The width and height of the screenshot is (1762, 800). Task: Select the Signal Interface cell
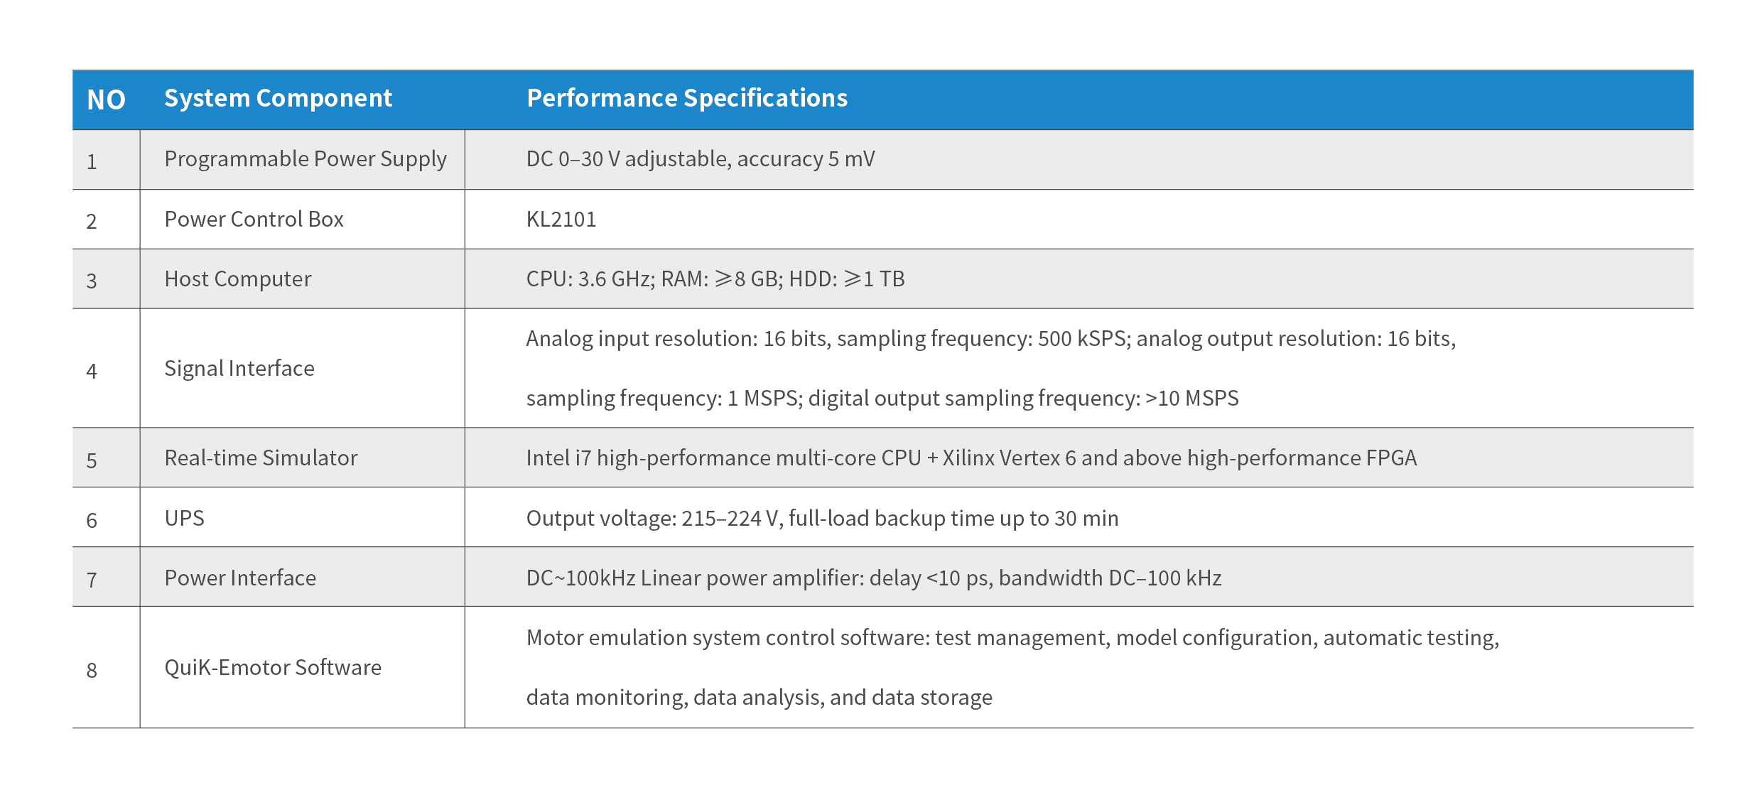coord(239,369)
